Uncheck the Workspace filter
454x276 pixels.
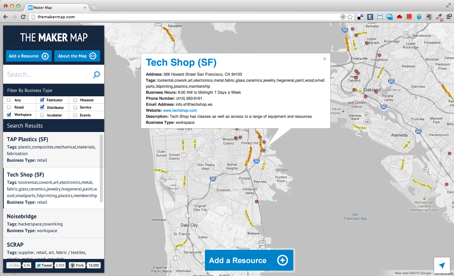pos(9,115)
